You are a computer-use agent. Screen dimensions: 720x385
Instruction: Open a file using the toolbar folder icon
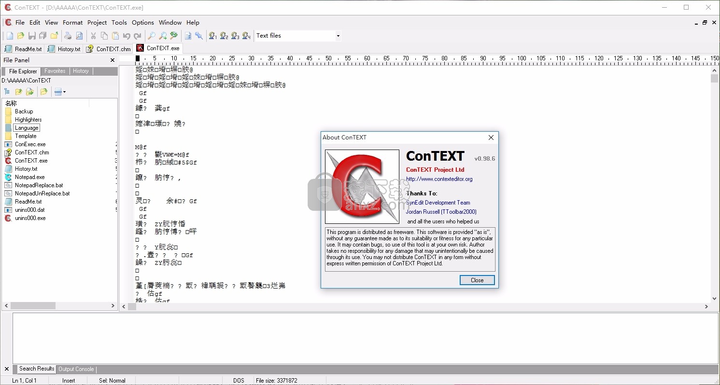coord(21,36)
